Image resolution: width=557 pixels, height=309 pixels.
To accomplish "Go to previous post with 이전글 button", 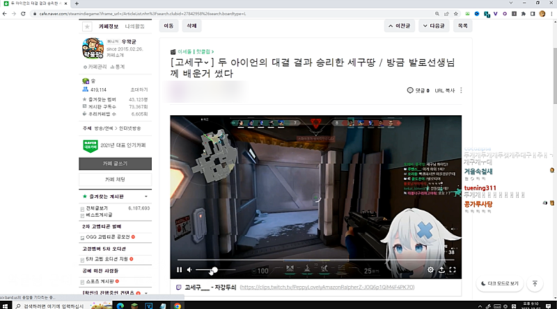I will click(x=399, y=26).
